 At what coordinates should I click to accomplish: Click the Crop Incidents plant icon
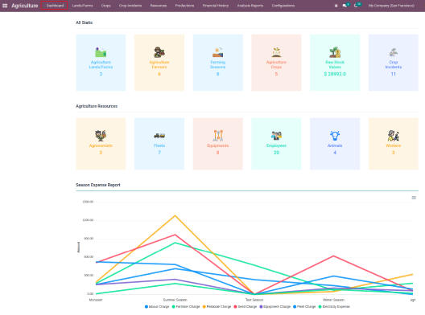pos(394,52)
